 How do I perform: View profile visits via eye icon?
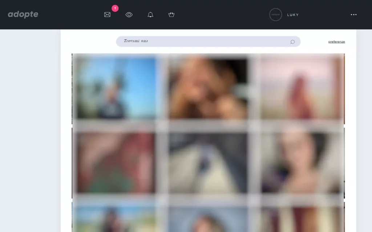pyautogui.click(x=129, y=14)
